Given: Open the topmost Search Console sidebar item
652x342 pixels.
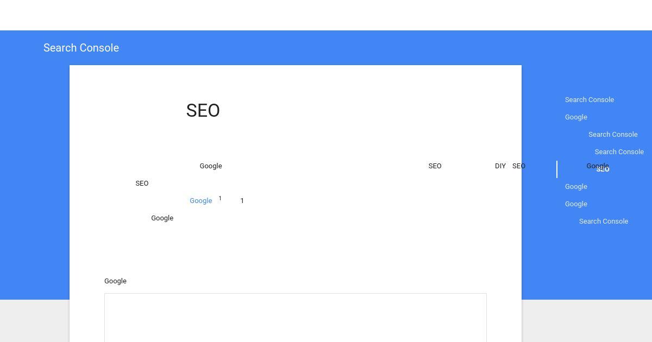Looking at the screenshot, I should click(589, 100).
